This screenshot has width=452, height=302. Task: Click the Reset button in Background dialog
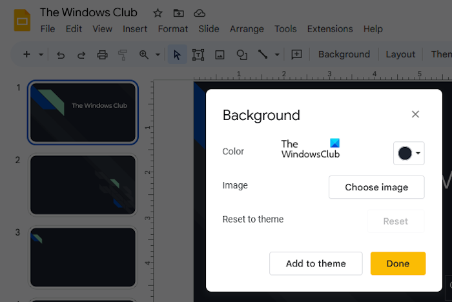(395, 221)
